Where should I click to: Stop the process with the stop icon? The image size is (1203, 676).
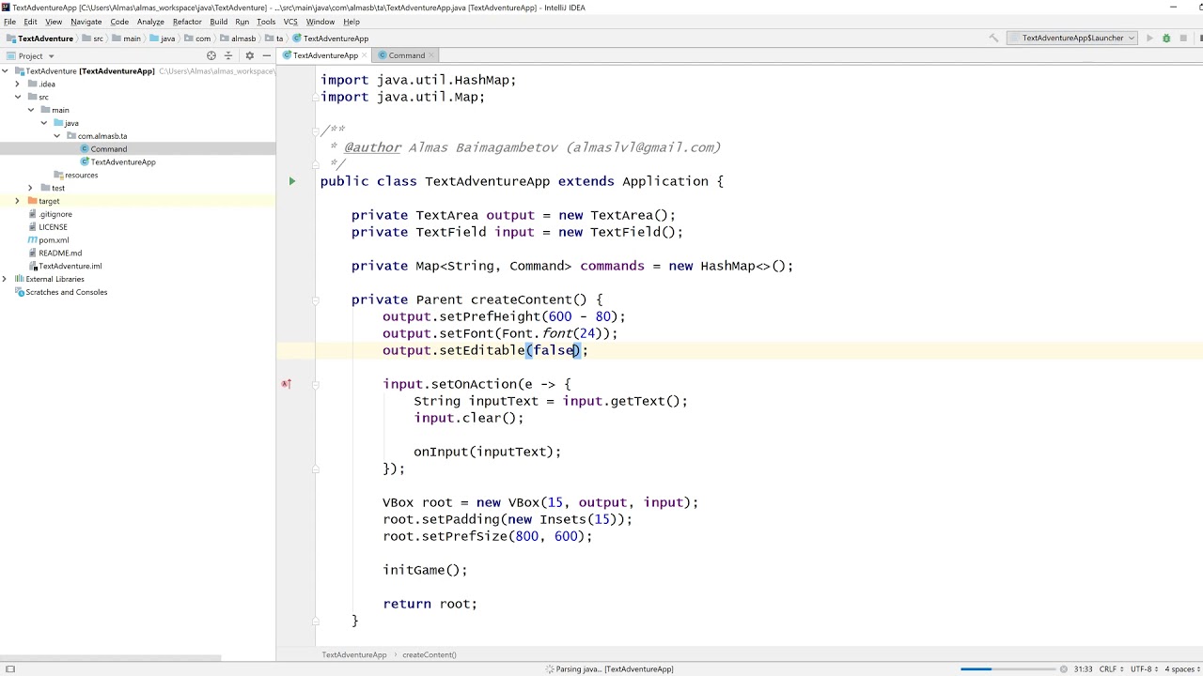click(1183, 38)
